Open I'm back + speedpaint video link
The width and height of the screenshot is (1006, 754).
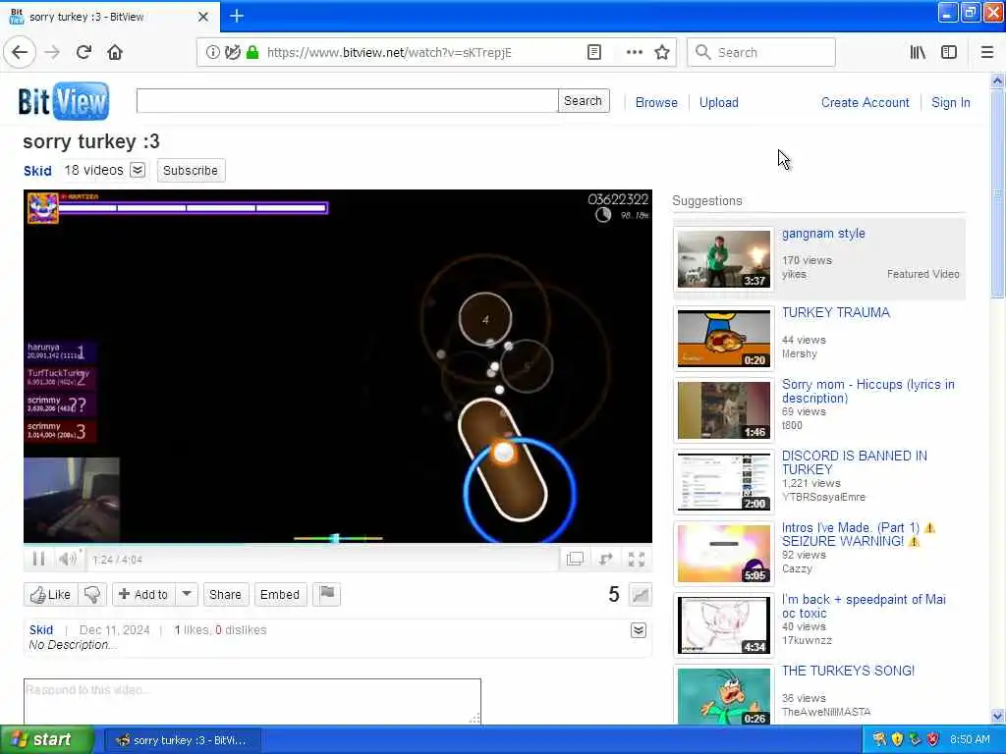pyautogui.click(x=864, y=606)
